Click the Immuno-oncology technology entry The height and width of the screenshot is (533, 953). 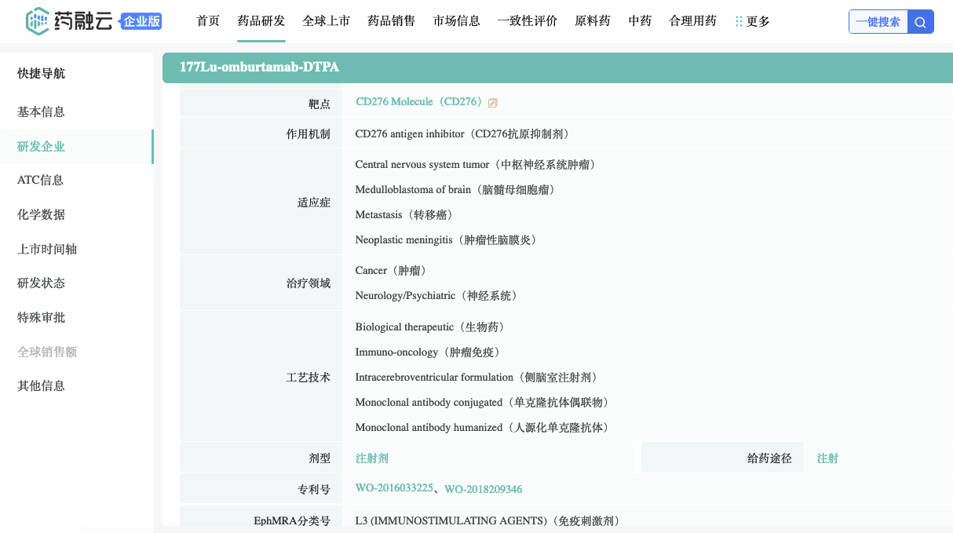pos(428,352)
